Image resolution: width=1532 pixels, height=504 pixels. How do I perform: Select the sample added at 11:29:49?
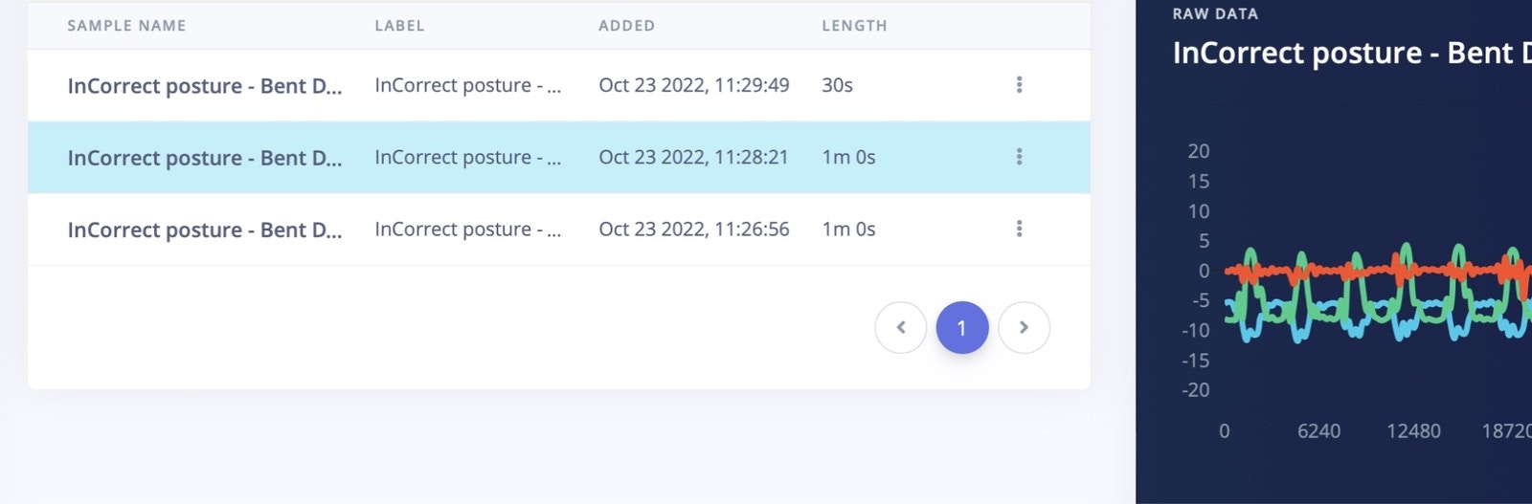[x=559, y=85]
